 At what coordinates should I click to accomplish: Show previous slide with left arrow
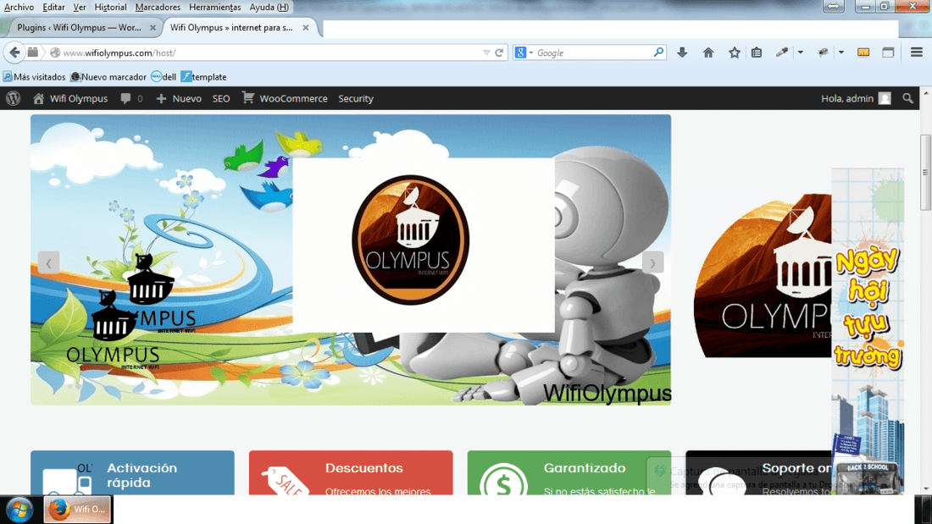[49, 262]
